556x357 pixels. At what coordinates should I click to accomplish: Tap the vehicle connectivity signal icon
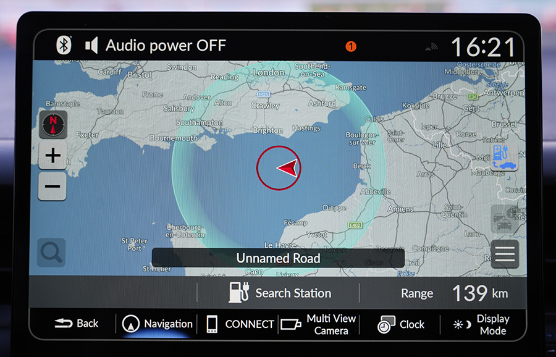tap(431, 47)
